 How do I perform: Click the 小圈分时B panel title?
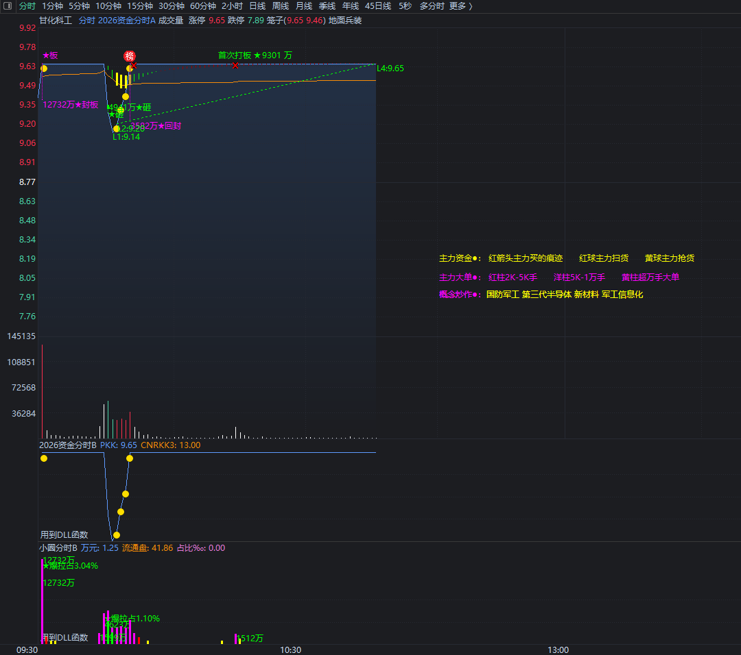(58, 548)
